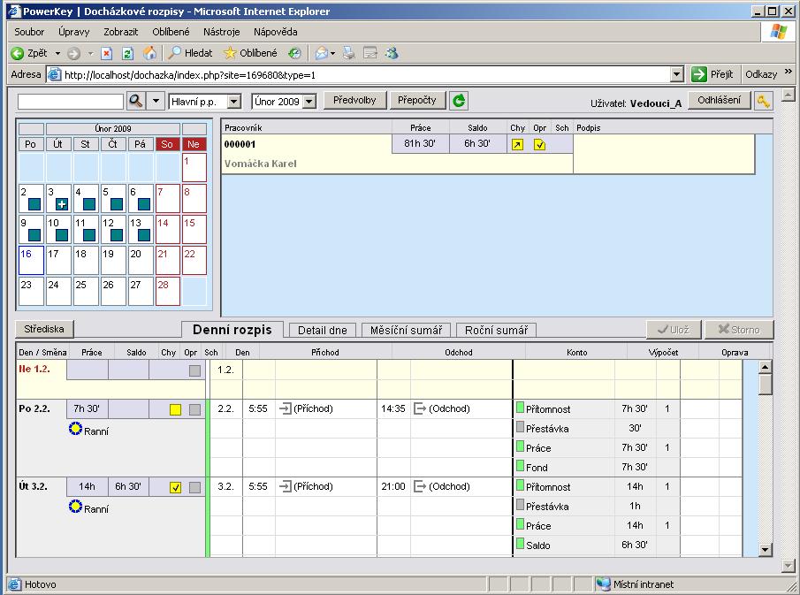Click the Ranní shift sun icon for Po 2.2.

click(75, 429)
